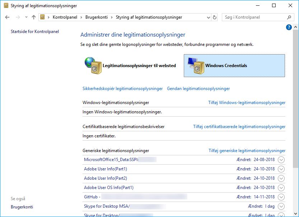Switch to Windows Credentials
299x217 pixels.
[234, 66]
